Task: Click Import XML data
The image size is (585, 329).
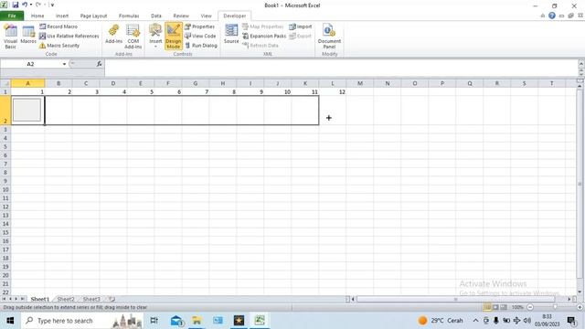Action: coord(301,27)
